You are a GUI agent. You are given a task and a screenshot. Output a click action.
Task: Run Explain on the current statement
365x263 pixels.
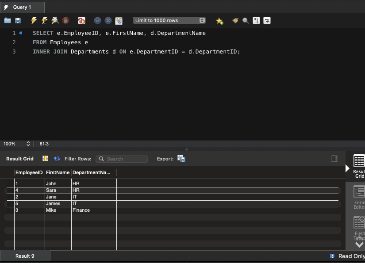[x=55, y=20]
